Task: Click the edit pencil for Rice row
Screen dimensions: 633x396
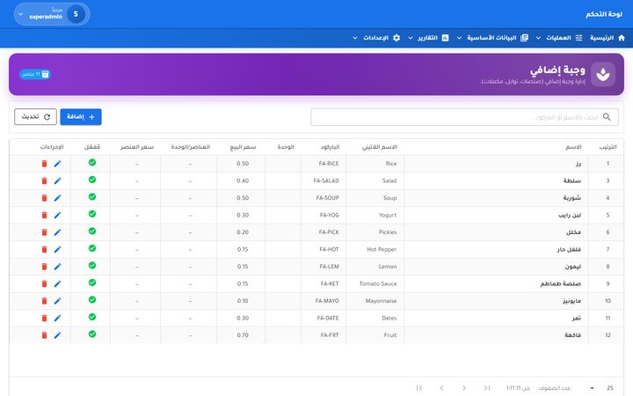Action: [57, 164]
